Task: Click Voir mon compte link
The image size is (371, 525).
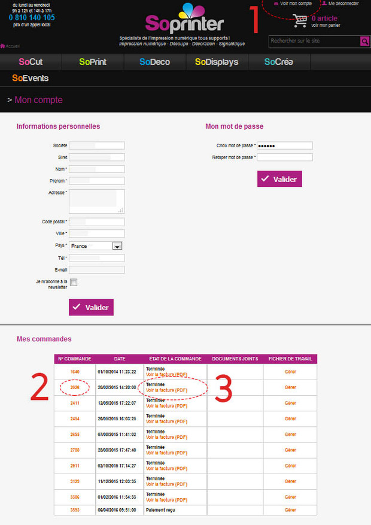Action: pos(296,4)
